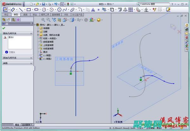Expand the 添加几何关系 section
The image size is (190, 131).
click(x=31, y=58)
